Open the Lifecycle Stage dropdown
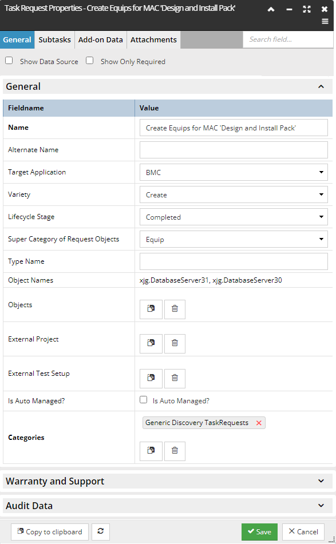The width and height of the screenshot is (336, 544). [234, 217]
